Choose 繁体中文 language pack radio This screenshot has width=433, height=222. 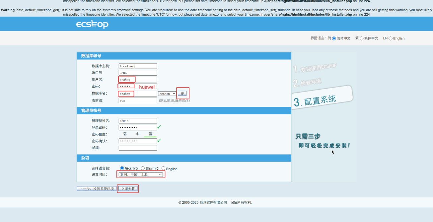(x=143, y=169)
